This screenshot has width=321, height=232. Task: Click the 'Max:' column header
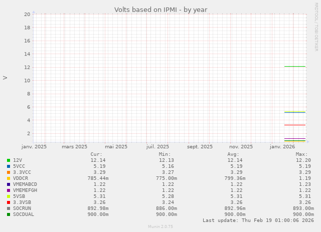pos(301,154)
